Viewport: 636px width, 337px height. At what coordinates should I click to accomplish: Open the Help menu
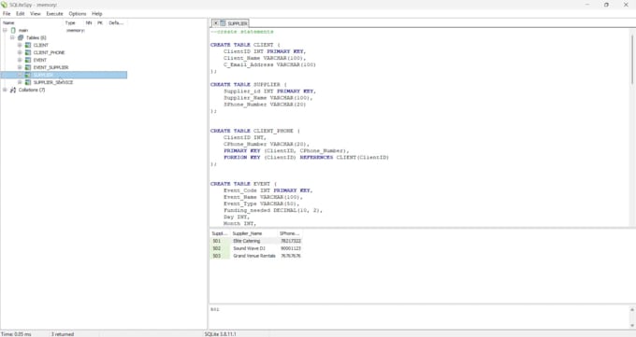point(97,13)
